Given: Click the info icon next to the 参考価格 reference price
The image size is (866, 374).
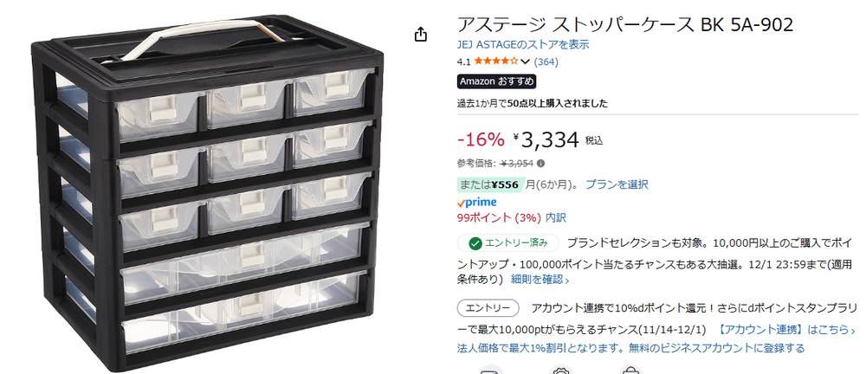Looking at the screenshot, I should coord(540,164).
